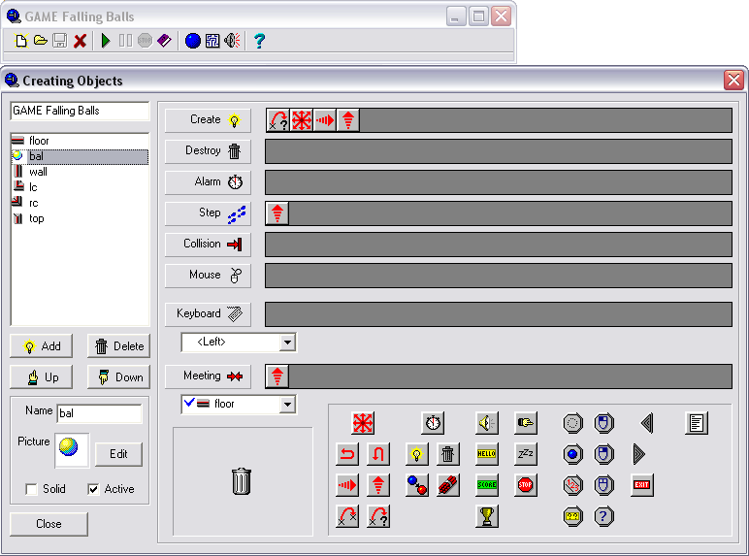Open help with the question mark icon
749x556 pixels.
[x=259, y=41]
